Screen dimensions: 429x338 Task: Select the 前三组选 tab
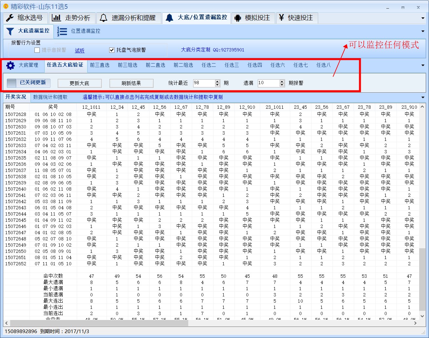[128, 65]
